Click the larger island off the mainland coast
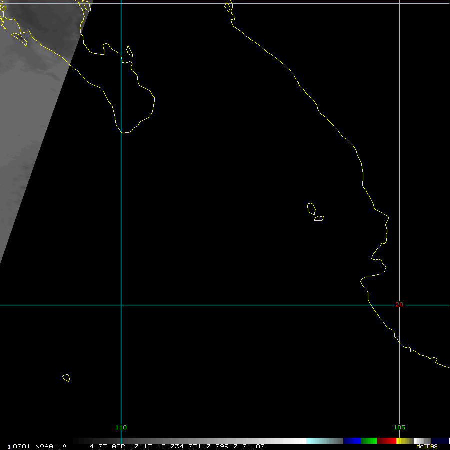Screen dimensions: 450x450 coord(311,208)
